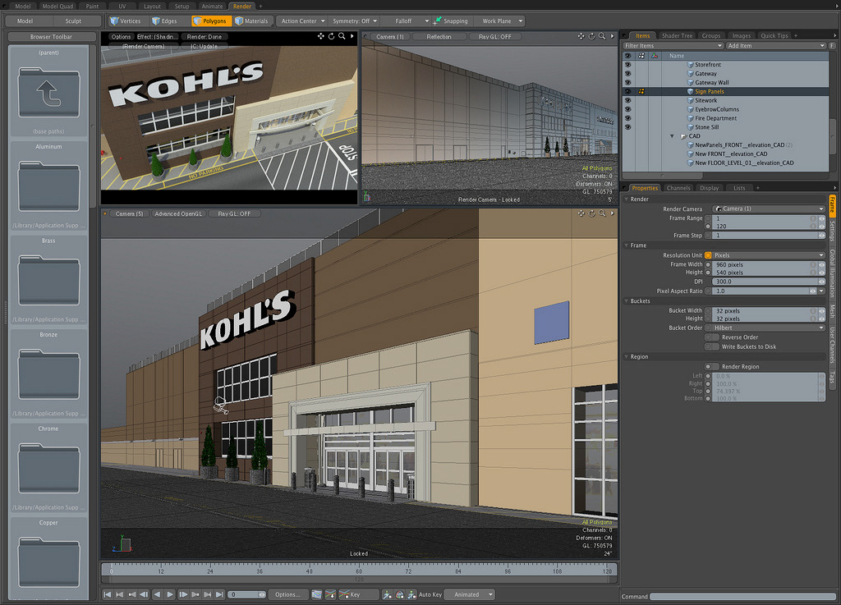Open the Symmetry: Off dropdown
The image size is (841, 605).
pos(355,21)
